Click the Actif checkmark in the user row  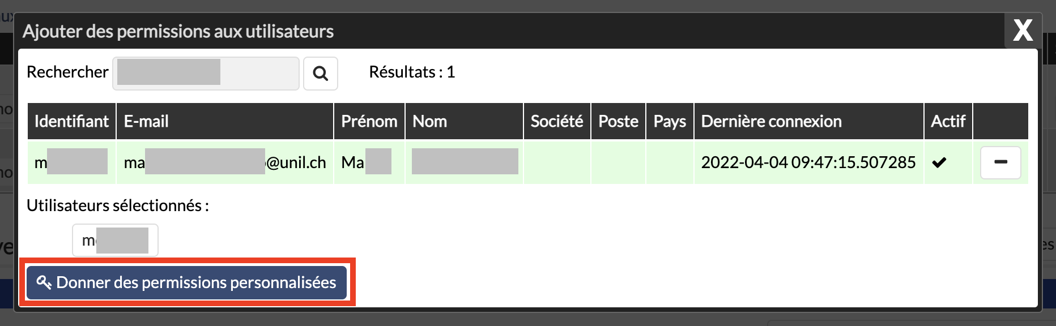[x=939, y=163]
